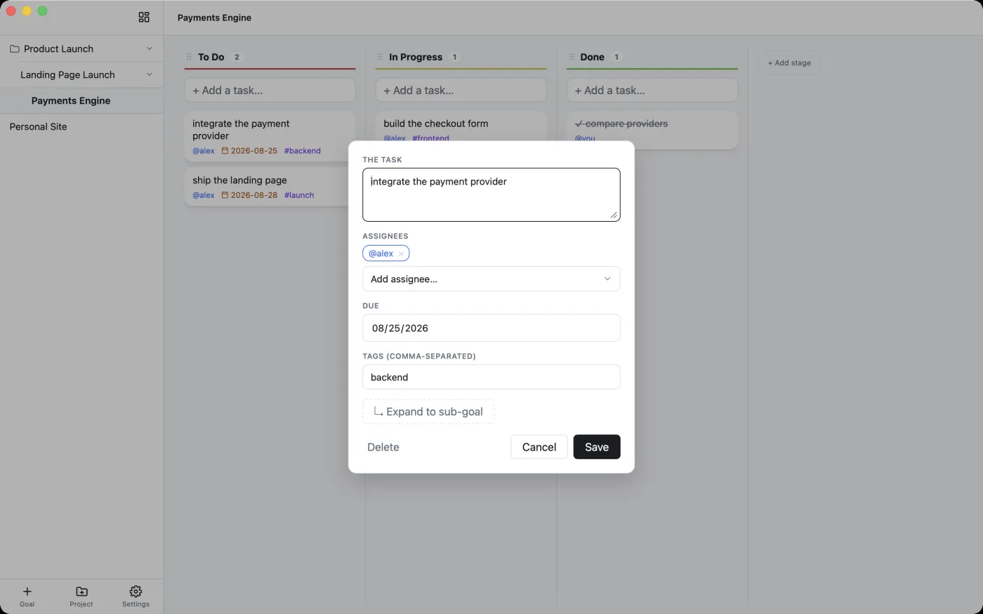Image resolution: width=983 pixels, height=614 pixels.
Task: Collapse the Product Launch chevron
Action: pyautogui.click(x=149, y=48)
